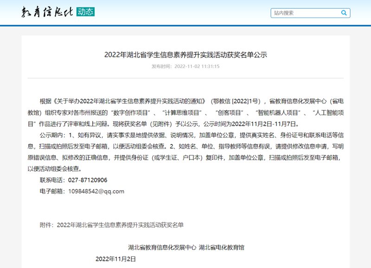Select the 动态 badge in header
371x268 pixels.
click(x=85, y=12)
